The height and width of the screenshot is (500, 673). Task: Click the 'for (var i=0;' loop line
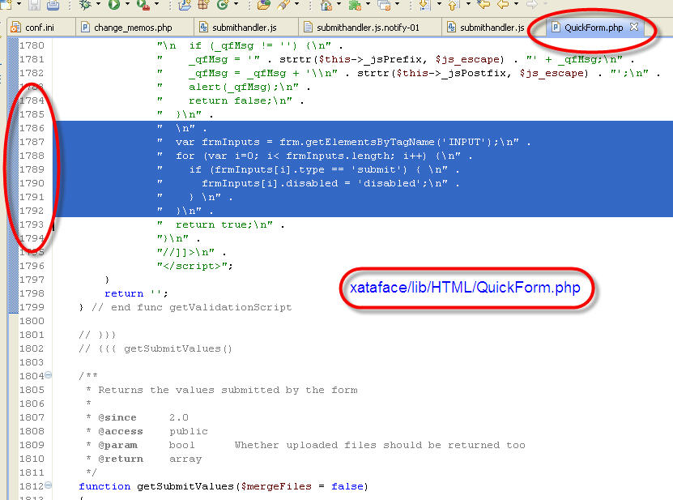[x=314, y=156]
